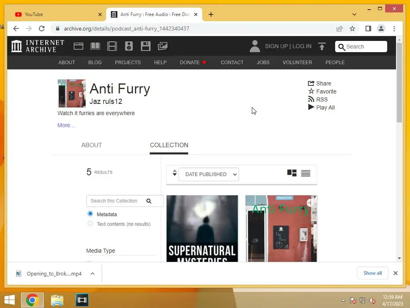Screen dimensions: 410x308
Task: Click the Anti Furry collection cover image
Action: pos(71,93)
